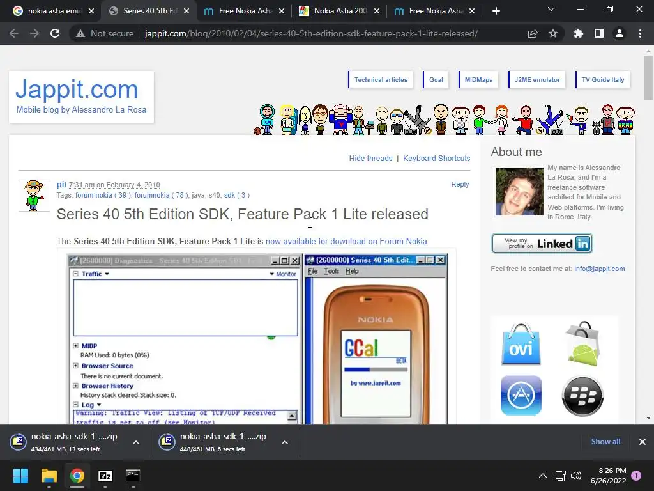
Task: Close the downloads bar
Action: pos(643,442)
